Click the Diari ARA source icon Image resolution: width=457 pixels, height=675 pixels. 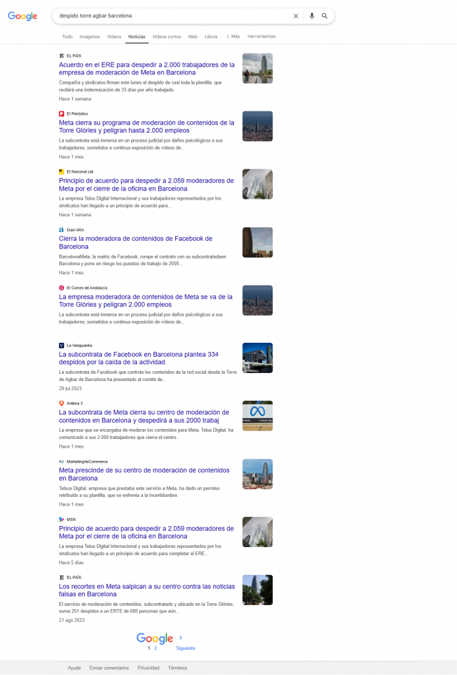(61, 229)
